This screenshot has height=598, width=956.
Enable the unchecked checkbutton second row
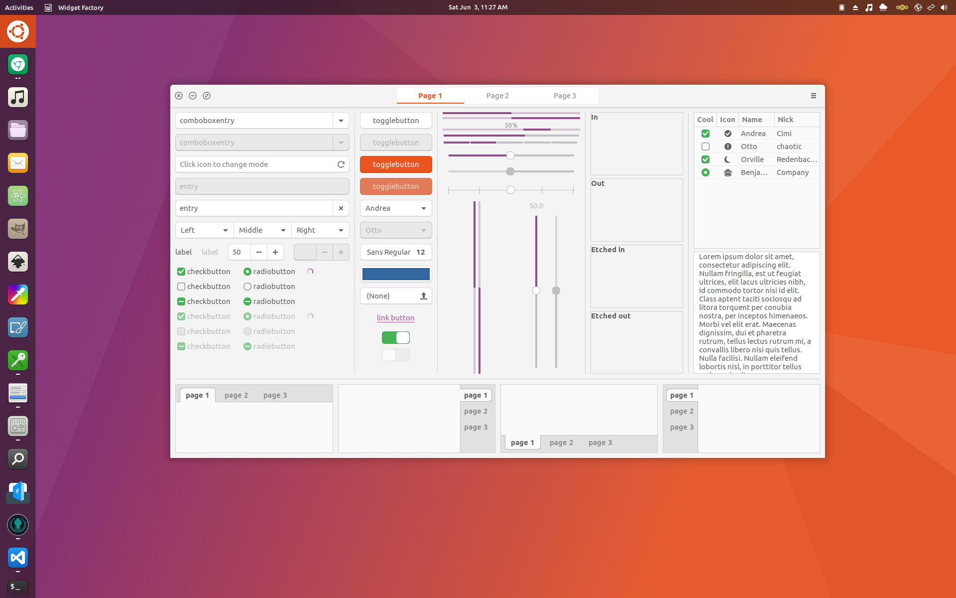coord(180,286)
